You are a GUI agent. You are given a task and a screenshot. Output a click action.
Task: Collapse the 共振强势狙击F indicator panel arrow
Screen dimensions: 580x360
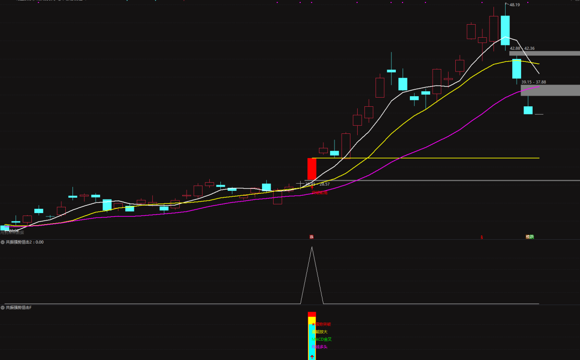point(2,307)
